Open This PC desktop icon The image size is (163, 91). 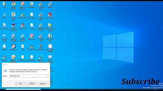click(x=4, y=15)
